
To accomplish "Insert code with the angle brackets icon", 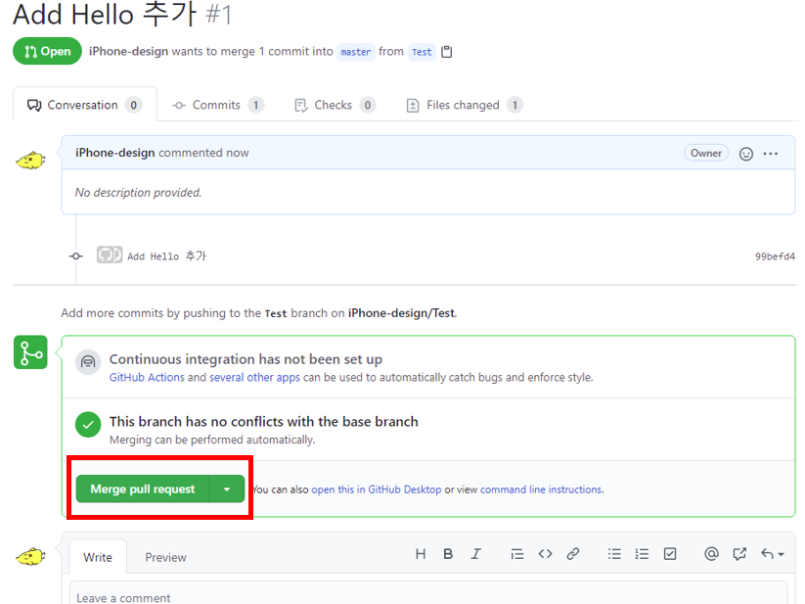I will point(545,554).
